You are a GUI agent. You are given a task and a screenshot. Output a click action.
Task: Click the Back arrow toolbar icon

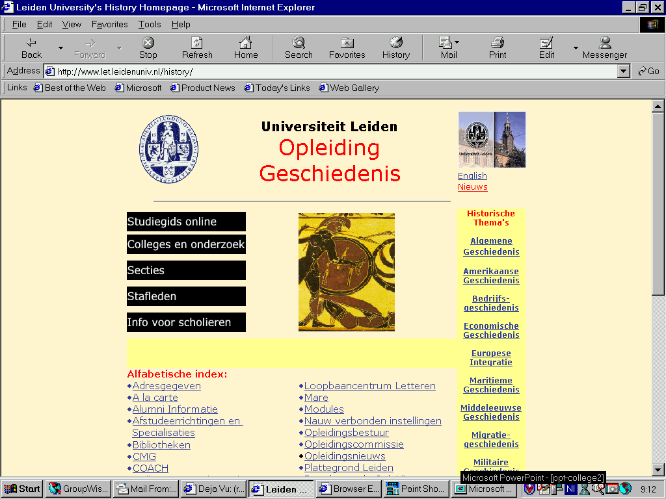pos(31,43)
